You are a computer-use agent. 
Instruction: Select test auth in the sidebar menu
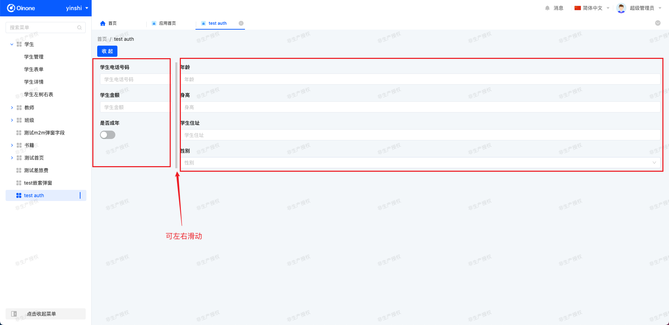click(x=46, y=195)
